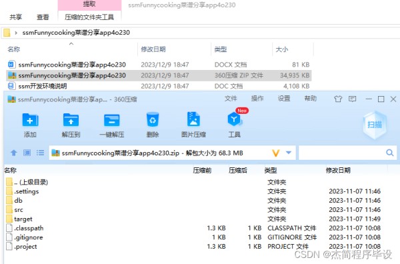This screenshot has width=400, height=264.
Task: Go up one level with the up arrow
Action: pyautogui.click(x=14, y=153)
